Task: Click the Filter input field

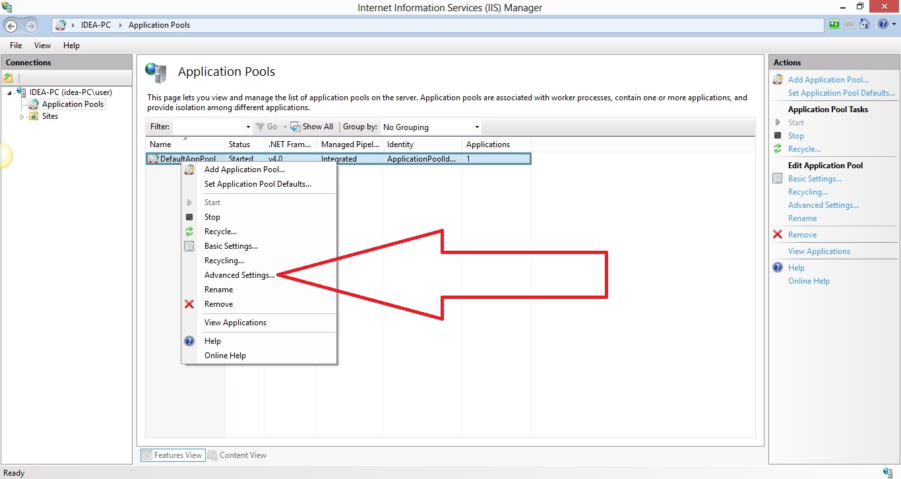Action: [211, 126]
